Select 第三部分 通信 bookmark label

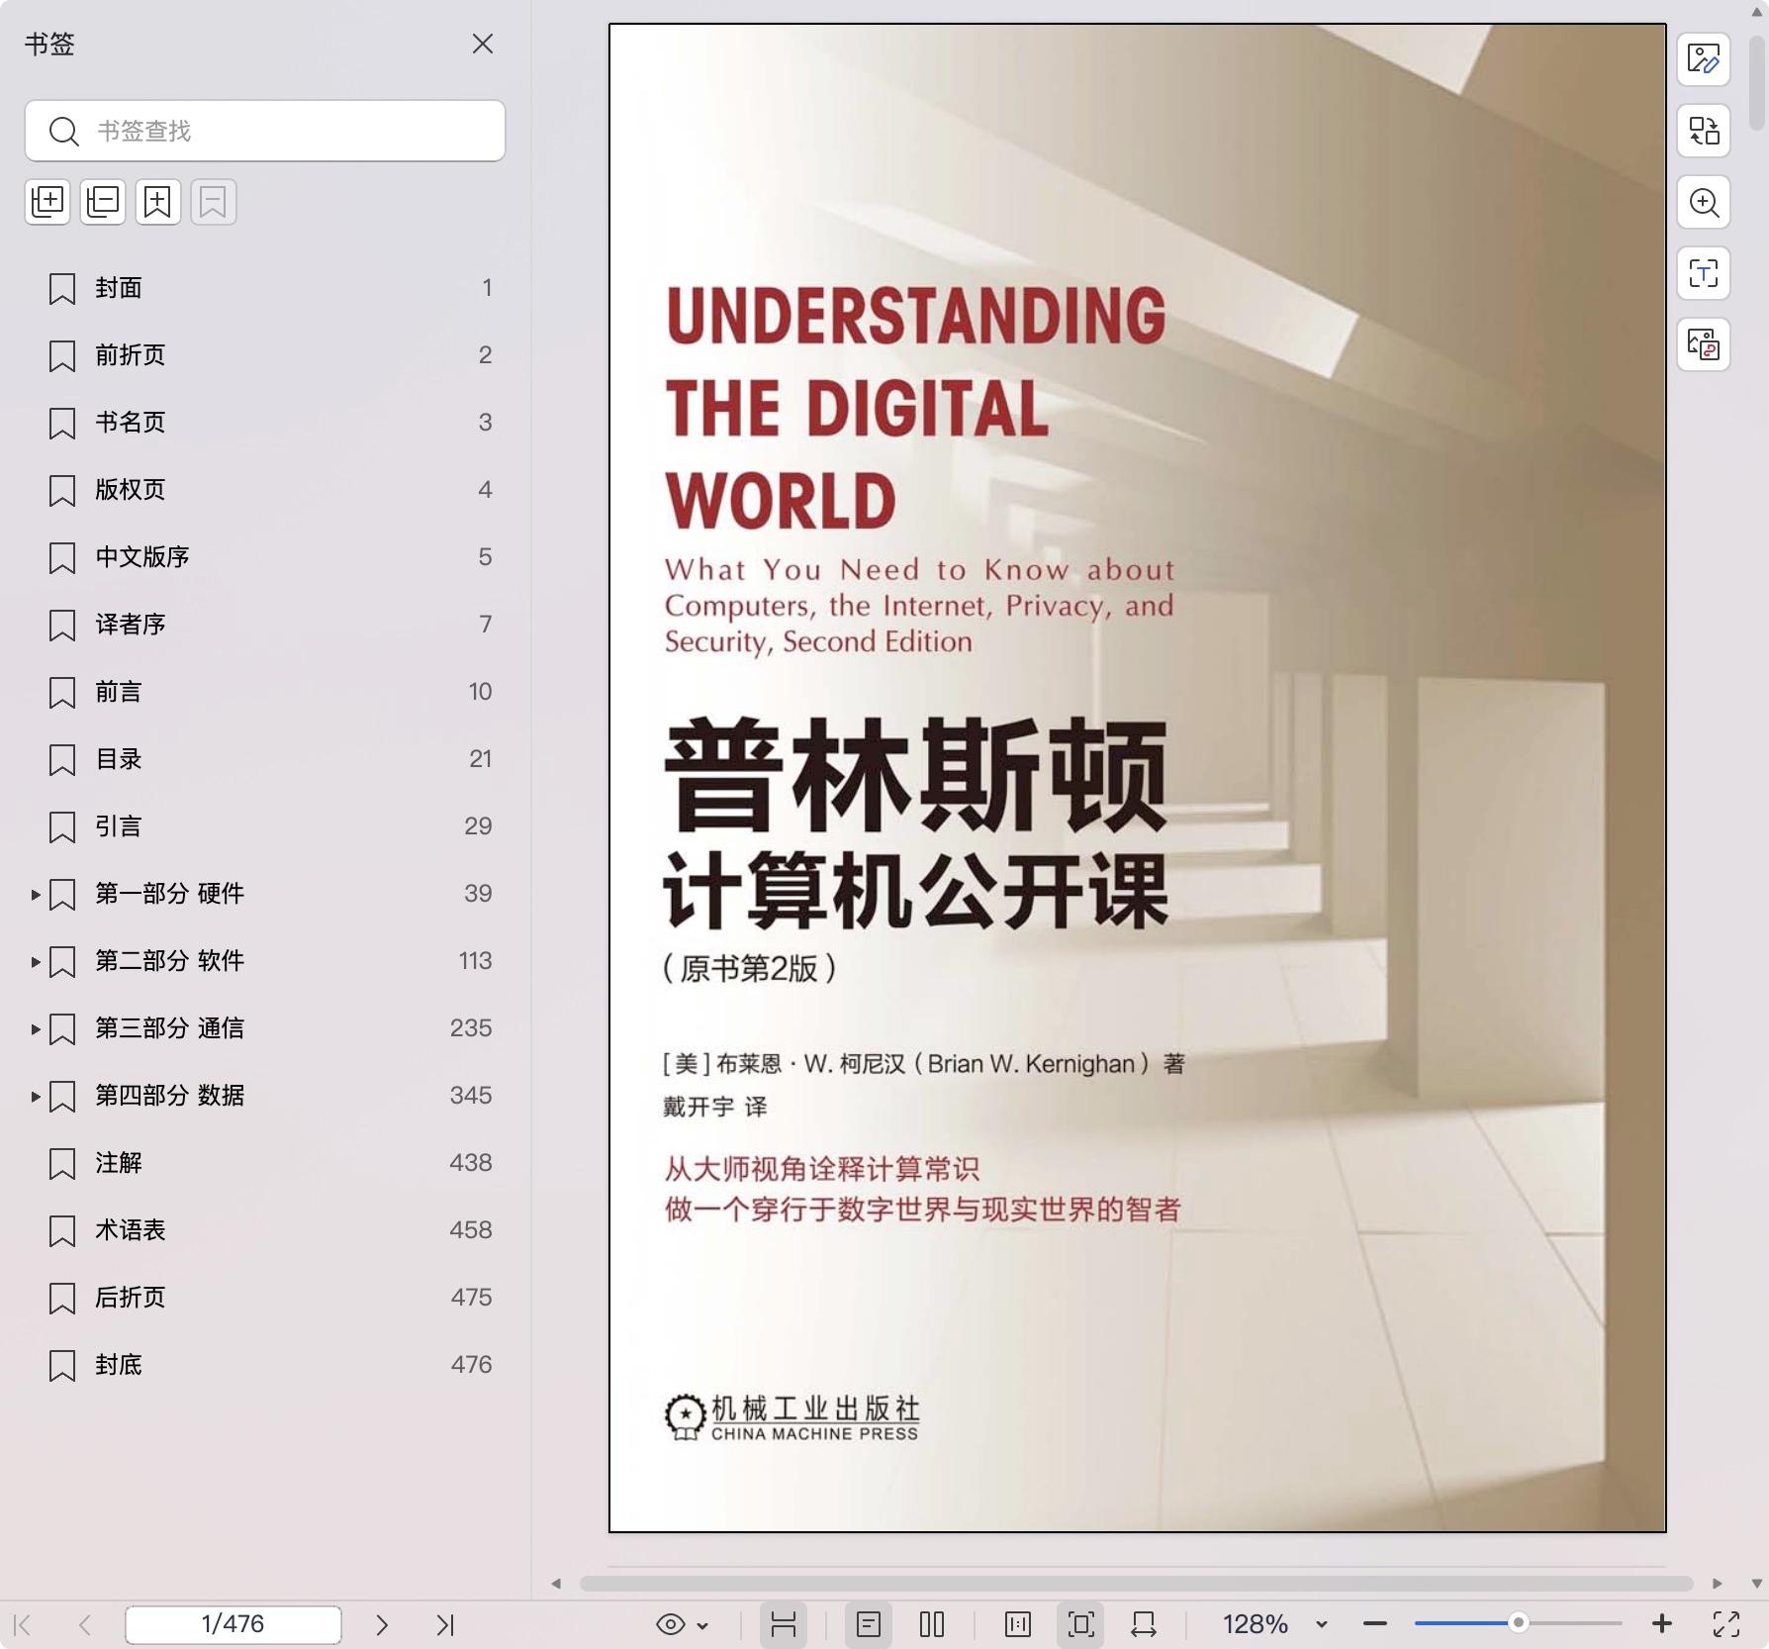(169, 1028)
